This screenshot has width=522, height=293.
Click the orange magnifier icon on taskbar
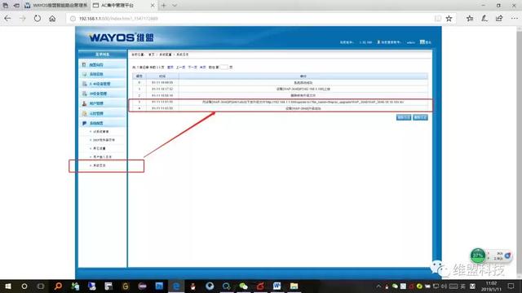58,286
